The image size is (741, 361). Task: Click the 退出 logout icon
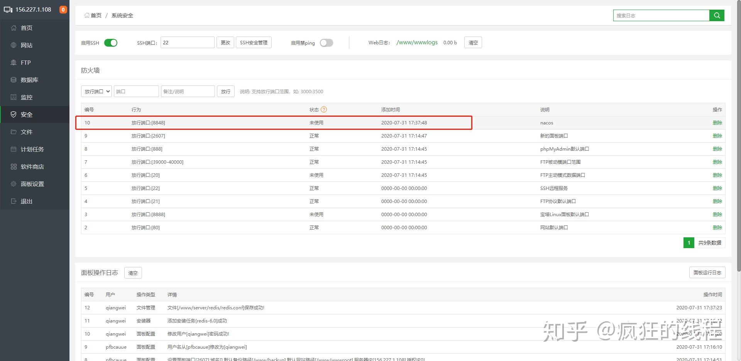[x=14, y=201]
